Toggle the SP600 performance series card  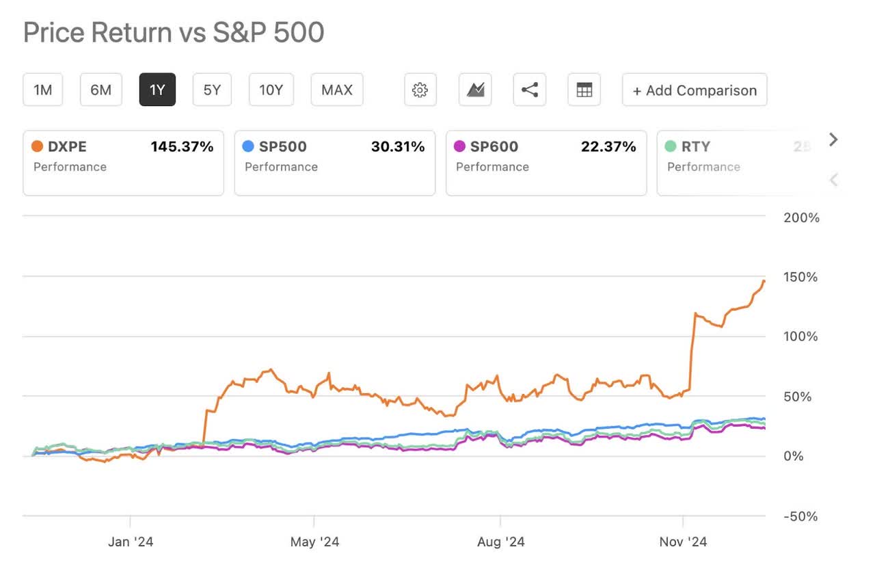[x=546, y=163]
